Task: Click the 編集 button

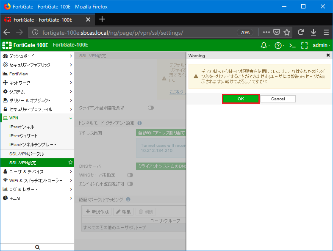Action: pos(123,212)
